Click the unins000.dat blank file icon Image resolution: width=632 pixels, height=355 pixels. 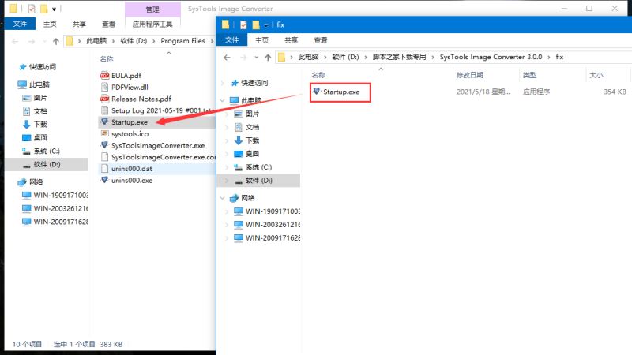105,168
